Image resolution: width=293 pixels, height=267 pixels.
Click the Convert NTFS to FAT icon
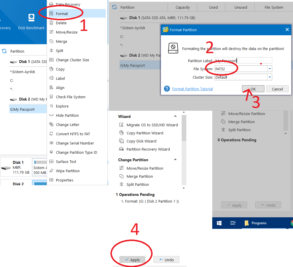tap(51, 134)
